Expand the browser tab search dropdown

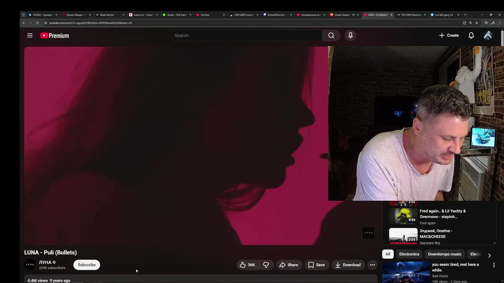pos(23,15)
